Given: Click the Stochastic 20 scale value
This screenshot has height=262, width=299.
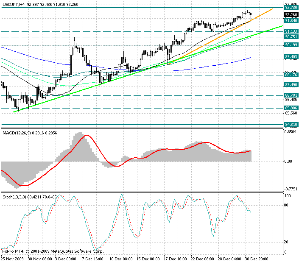Looking at the screenshot, I should (x=286, y=242).
